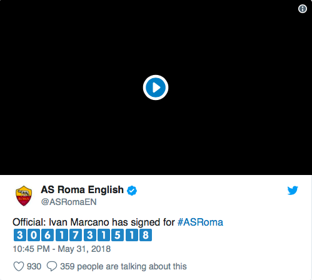Like the tweet with the heart icon
The image size is (312, 280).
pyautogui.click(x=19, y=266)
